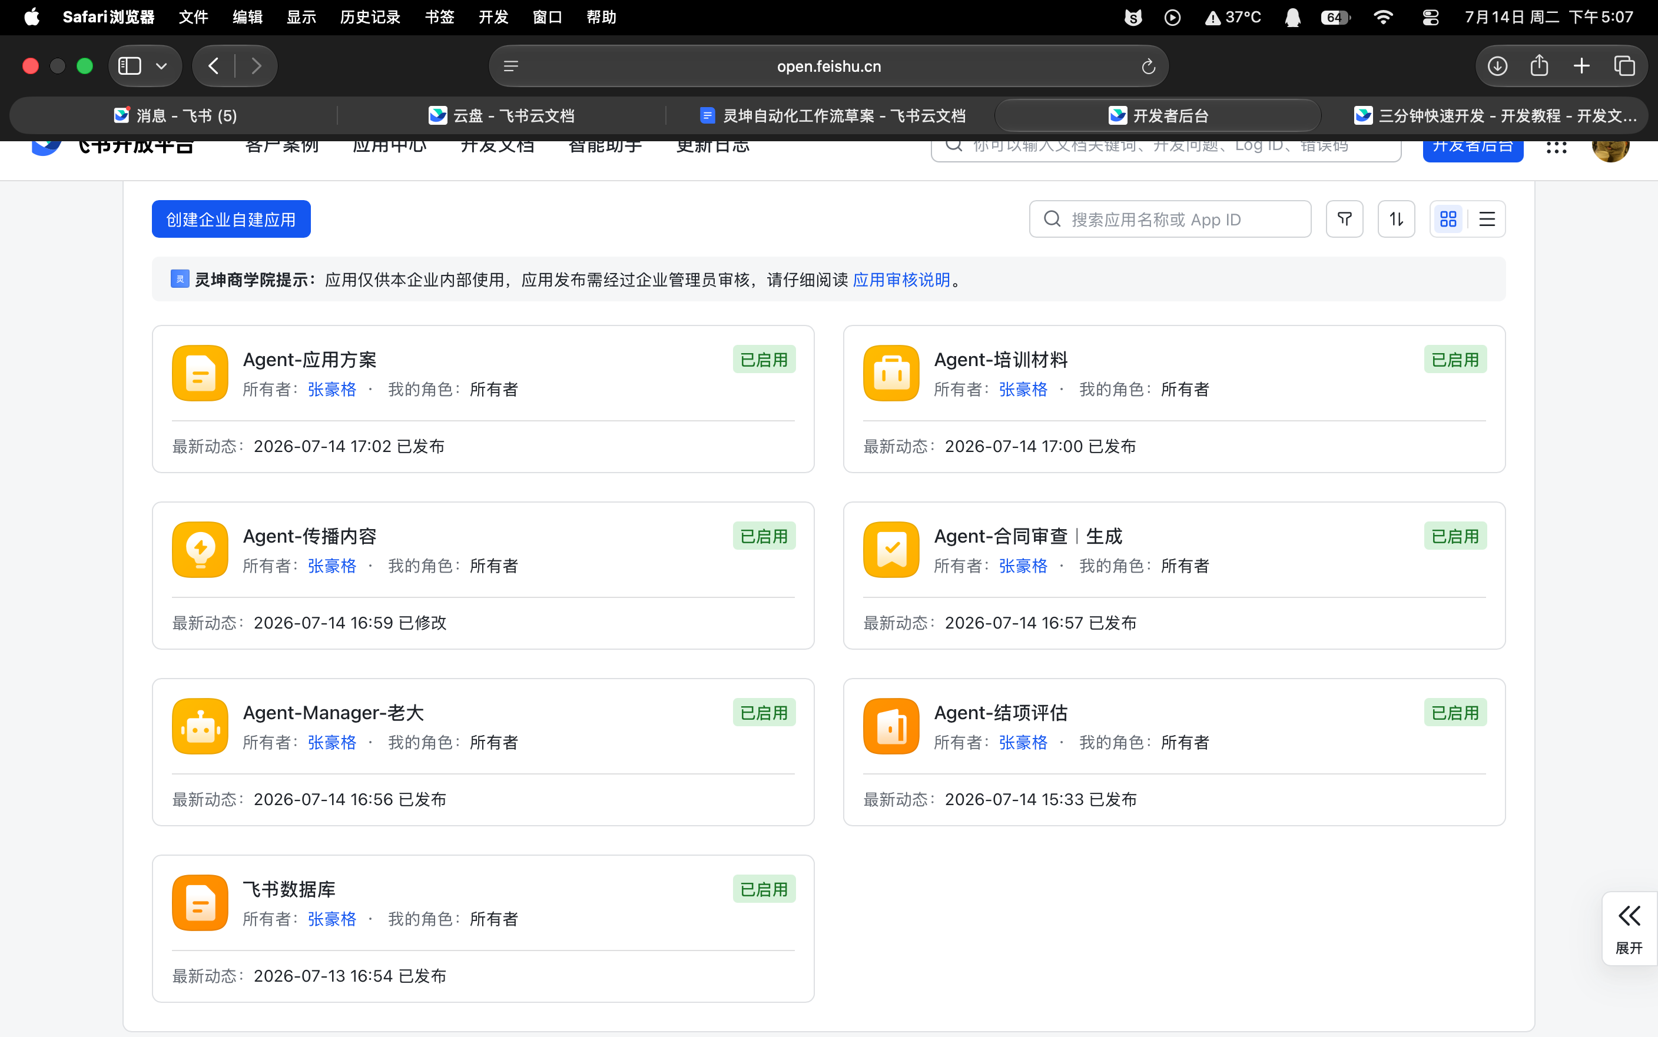Click the Safari share icon

[x=1539, y=66]
